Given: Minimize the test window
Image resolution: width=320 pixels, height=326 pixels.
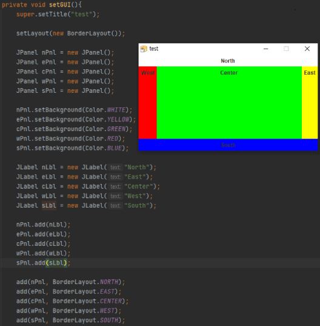Looking at the screenshot, I should tap(266, 49).
